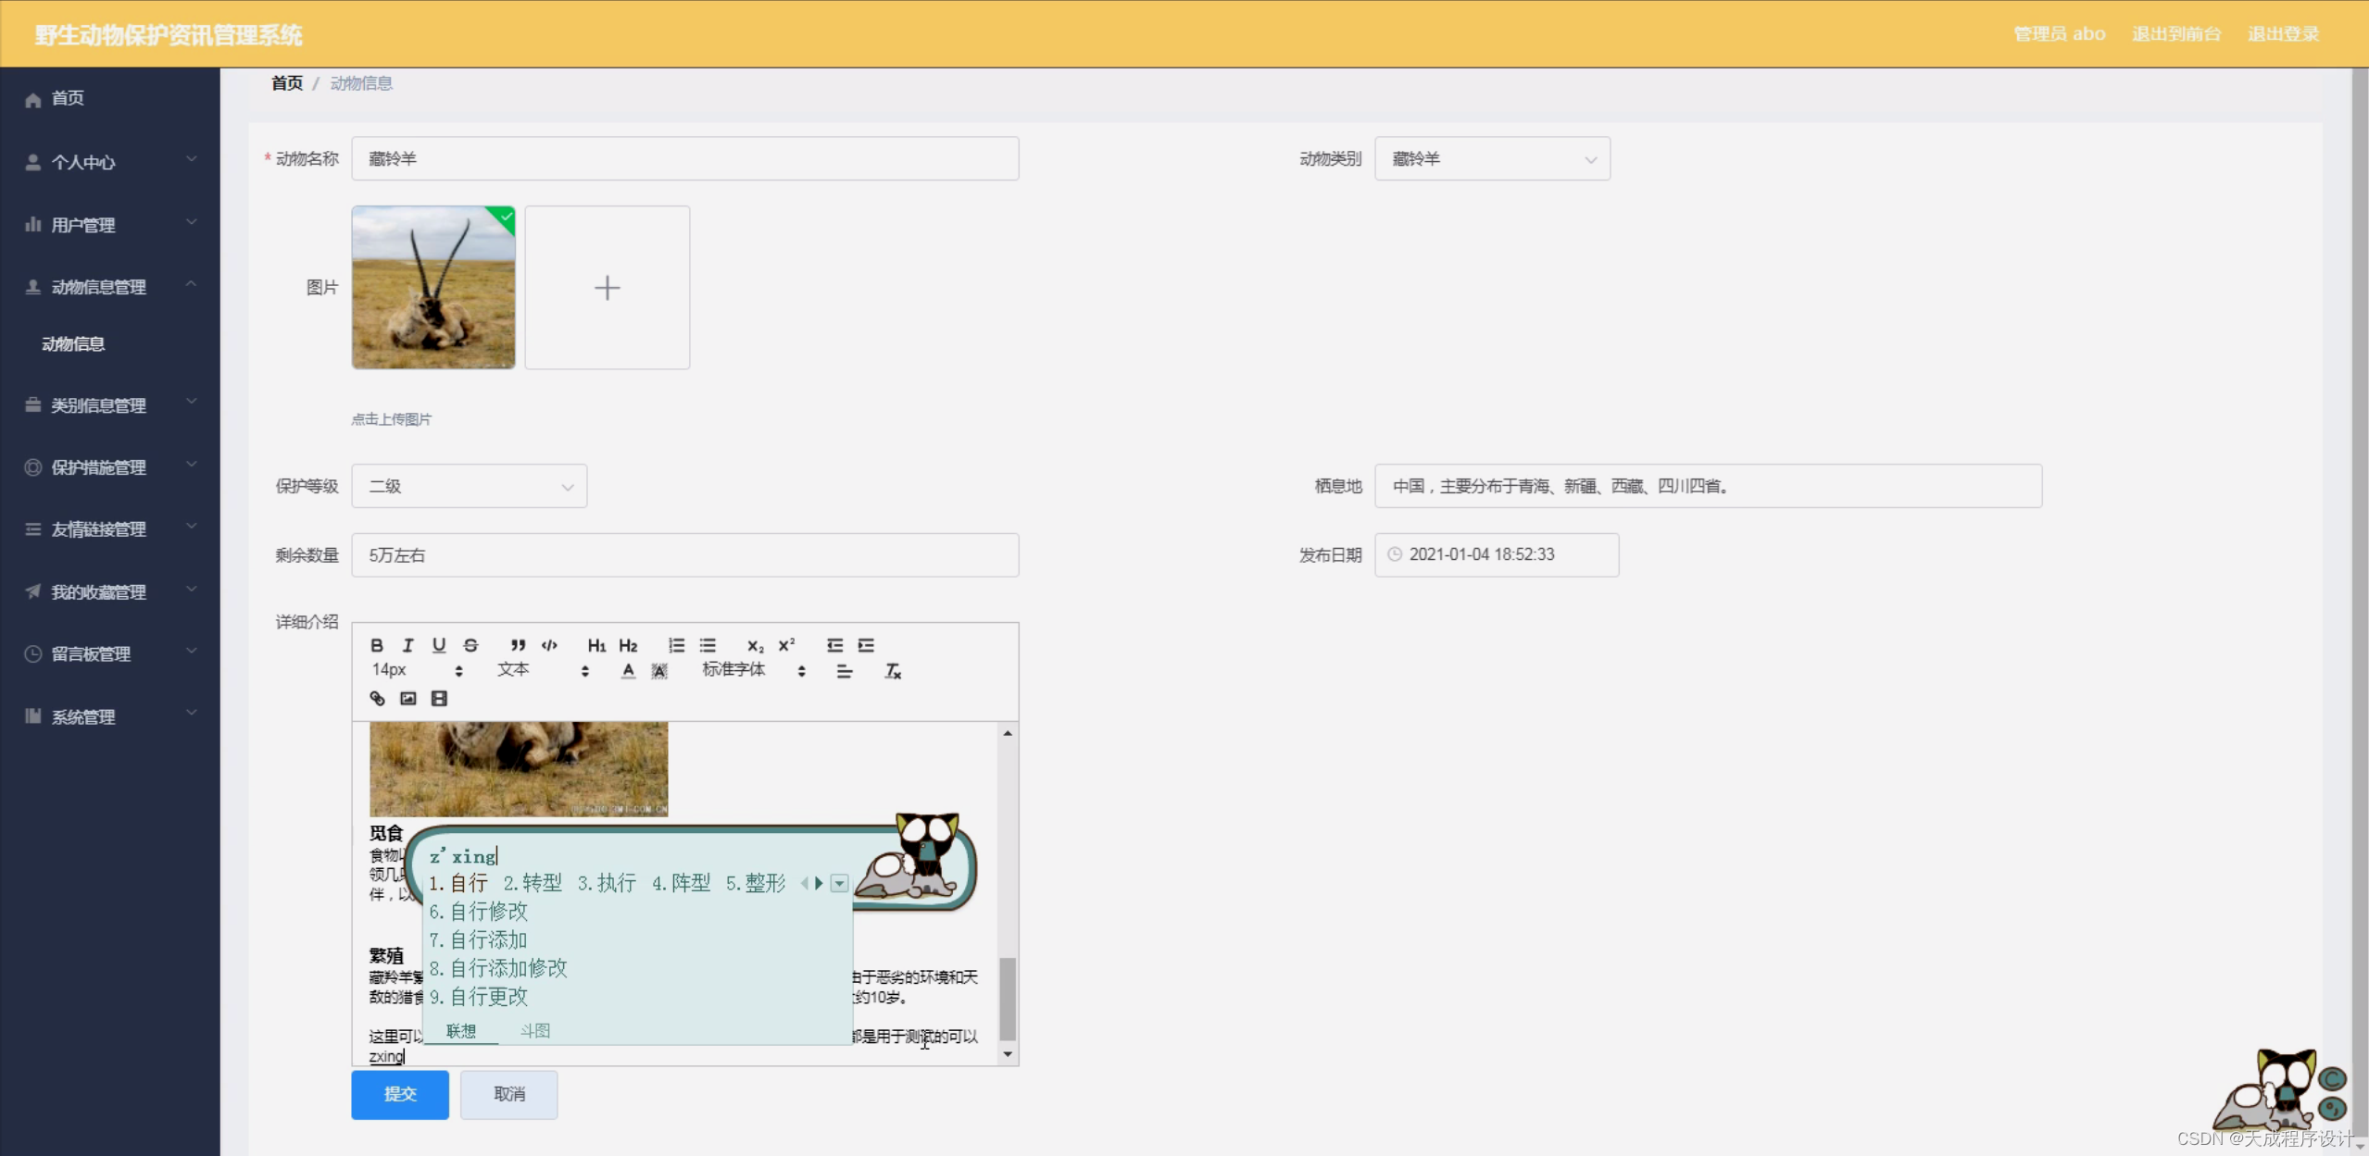Insert a blockquote in the editor
Viewport: 2369px width, 1156px height.
click(x=517, y=645)
